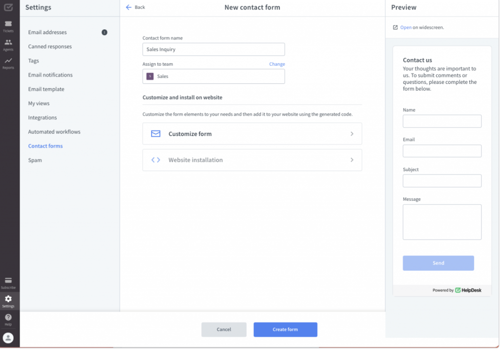
Task: Expand the Customize form section
Action: pos(252,134)
